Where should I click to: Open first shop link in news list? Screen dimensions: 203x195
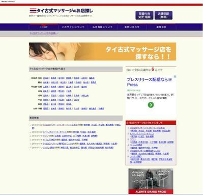(x=60, y=125)
